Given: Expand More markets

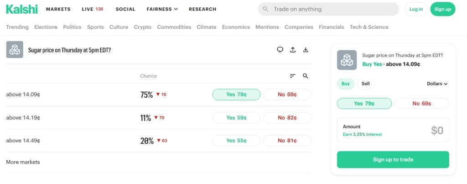Looking at the screenshot, I should pos(23,162).
